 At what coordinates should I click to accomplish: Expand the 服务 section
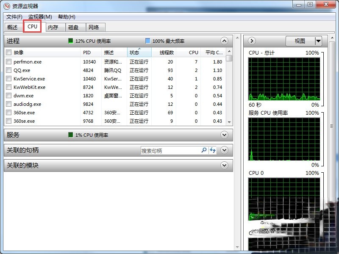(224, 135)
